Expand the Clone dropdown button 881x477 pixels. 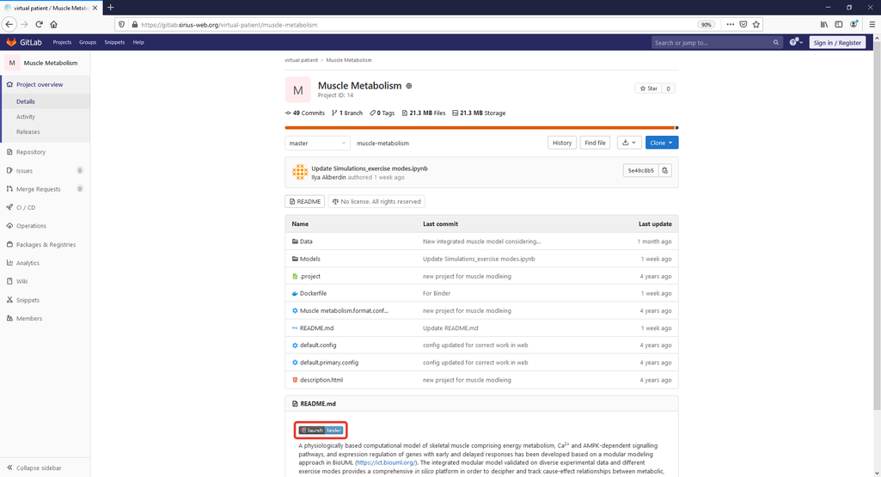(x=661, y=143)
